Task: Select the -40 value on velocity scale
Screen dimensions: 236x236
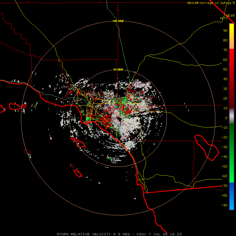Action: tap(224, 157)
